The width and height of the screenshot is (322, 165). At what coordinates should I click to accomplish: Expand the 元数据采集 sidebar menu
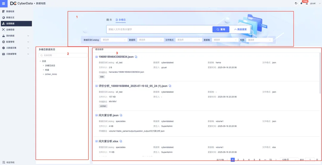[28, 48]
